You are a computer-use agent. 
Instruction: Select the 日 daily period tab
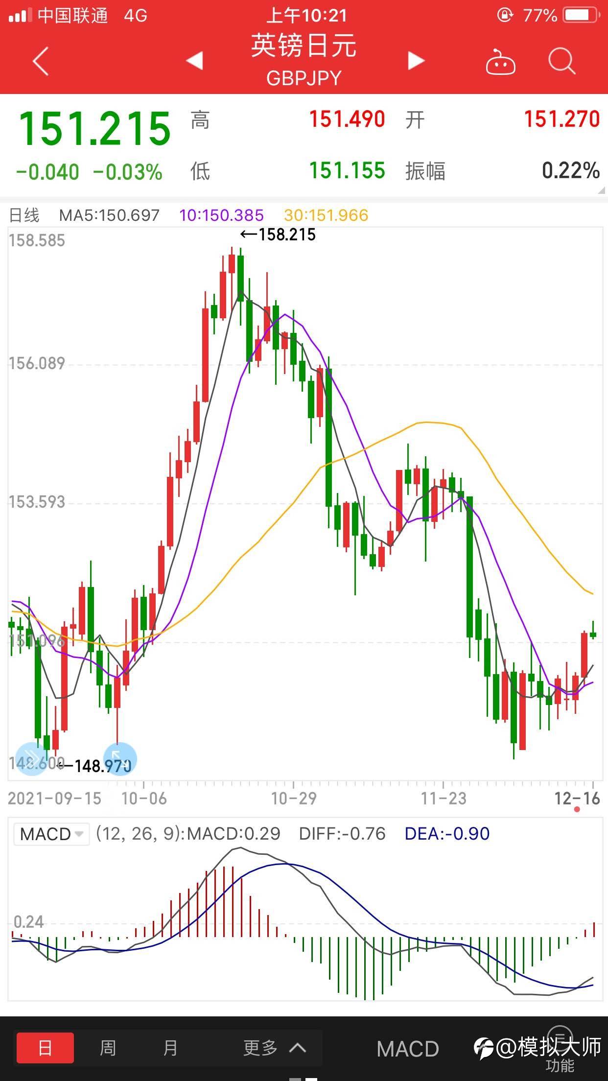pos(45,1048)
